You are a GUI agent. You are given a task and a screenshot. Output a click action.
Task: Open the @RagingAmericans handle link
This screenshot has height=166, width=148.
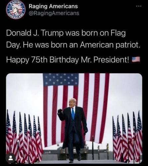(x=54, y=13)
